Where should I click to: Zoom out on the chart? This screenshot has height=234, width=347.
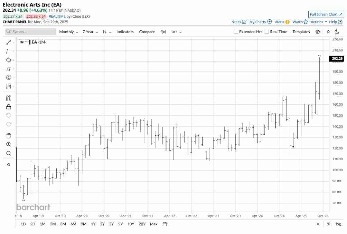(9, 153)
